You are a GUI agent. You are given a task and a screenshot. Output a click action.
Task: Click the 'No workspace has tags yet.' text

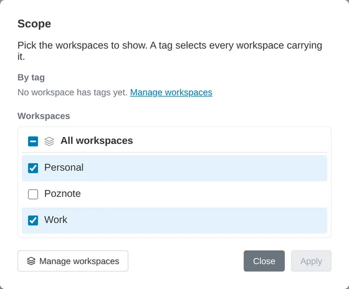point(72,92)
